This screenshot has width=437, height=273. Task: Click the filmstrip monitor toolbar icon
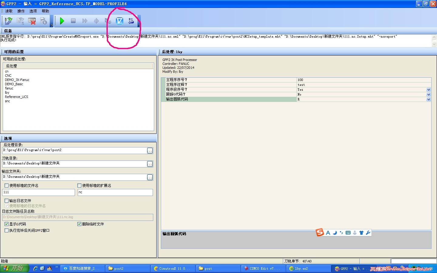click(108, 21)
